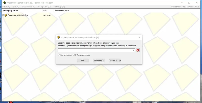
Task: Close the Sandboxie control window
Action: tap(197, 3)
